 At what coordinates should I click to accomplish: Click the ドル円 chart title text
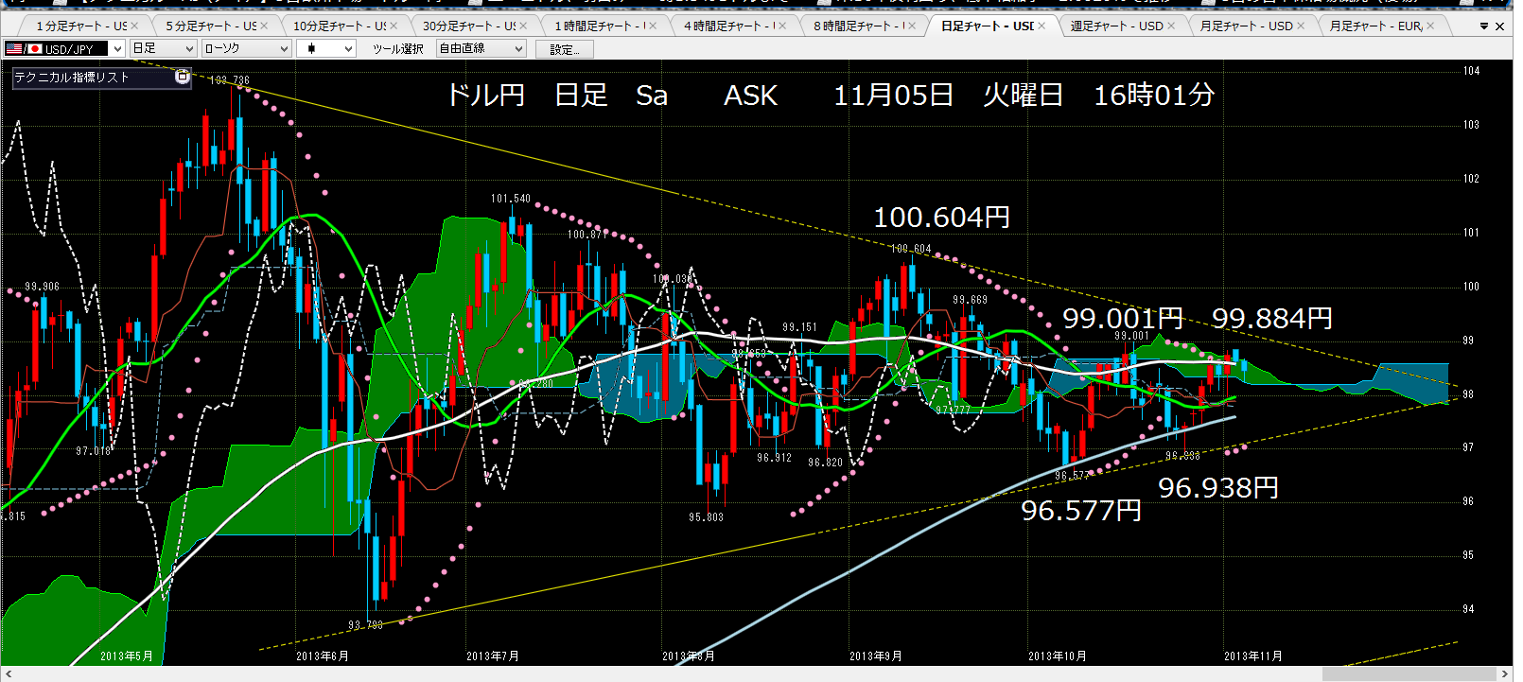[485, 96]
